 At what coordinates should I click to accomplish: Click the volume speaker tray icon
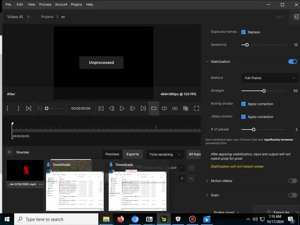point(255,219)
